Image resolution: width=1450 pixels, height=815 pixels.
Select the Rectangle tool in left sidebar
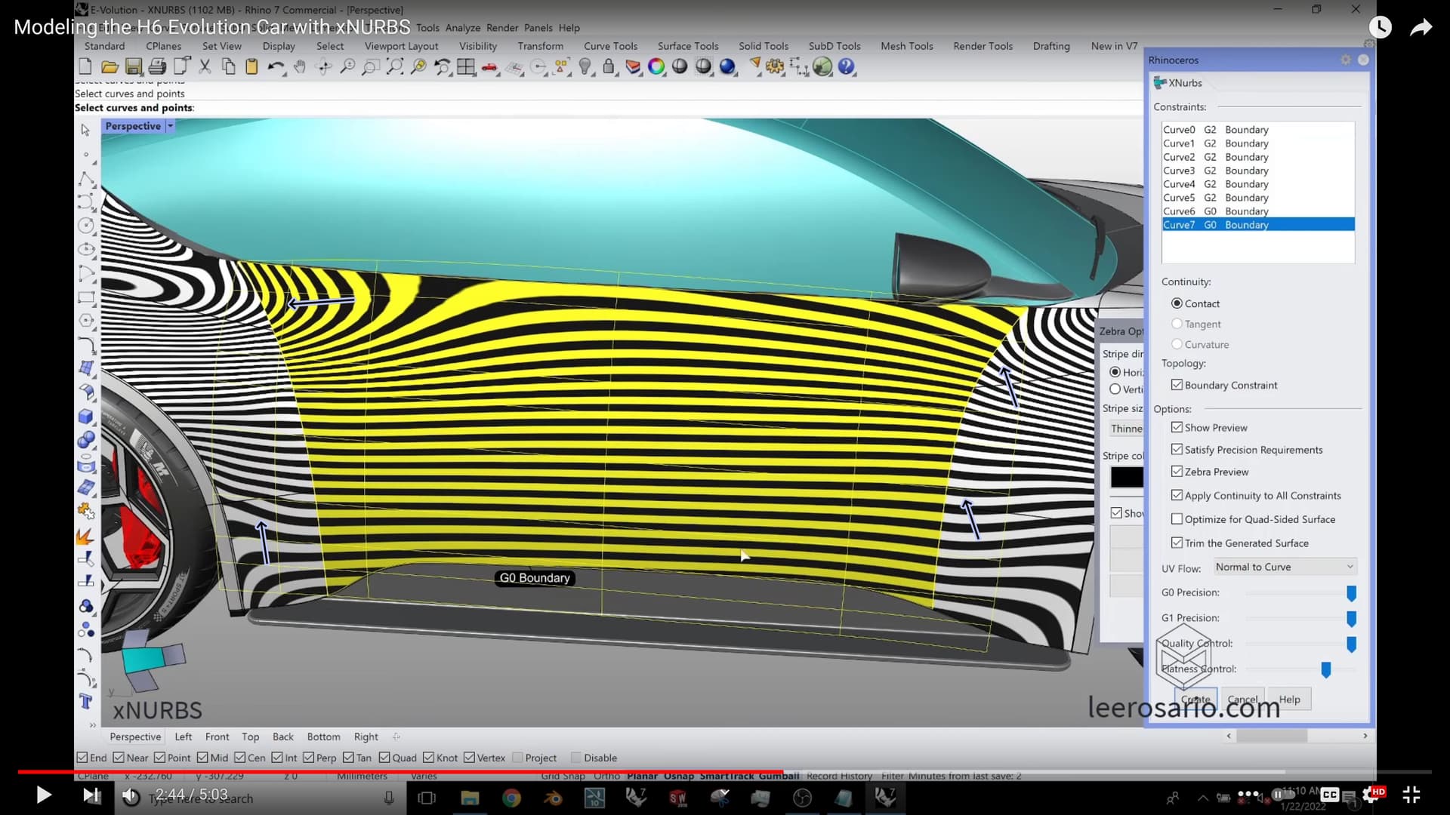pyautogui.click(x=86, y=297)
